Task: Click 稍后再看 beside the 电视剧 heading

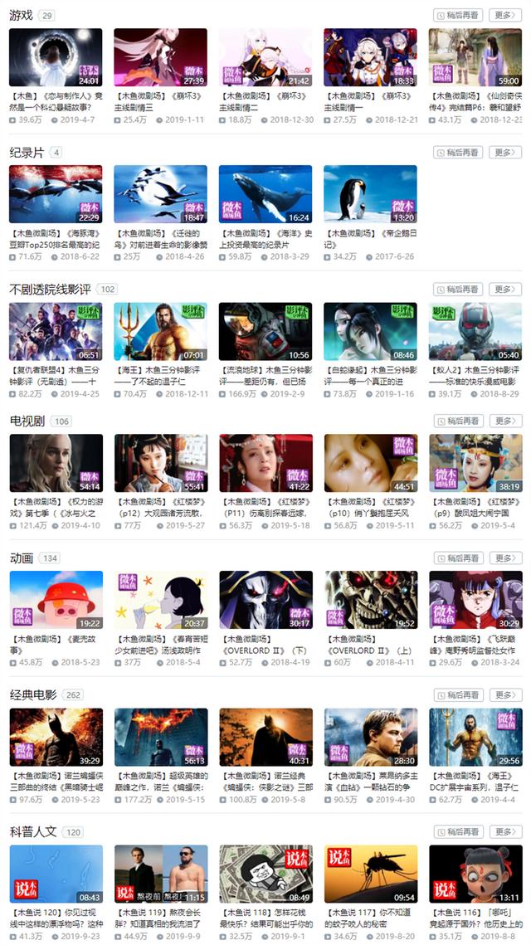Action: [457, 421]
